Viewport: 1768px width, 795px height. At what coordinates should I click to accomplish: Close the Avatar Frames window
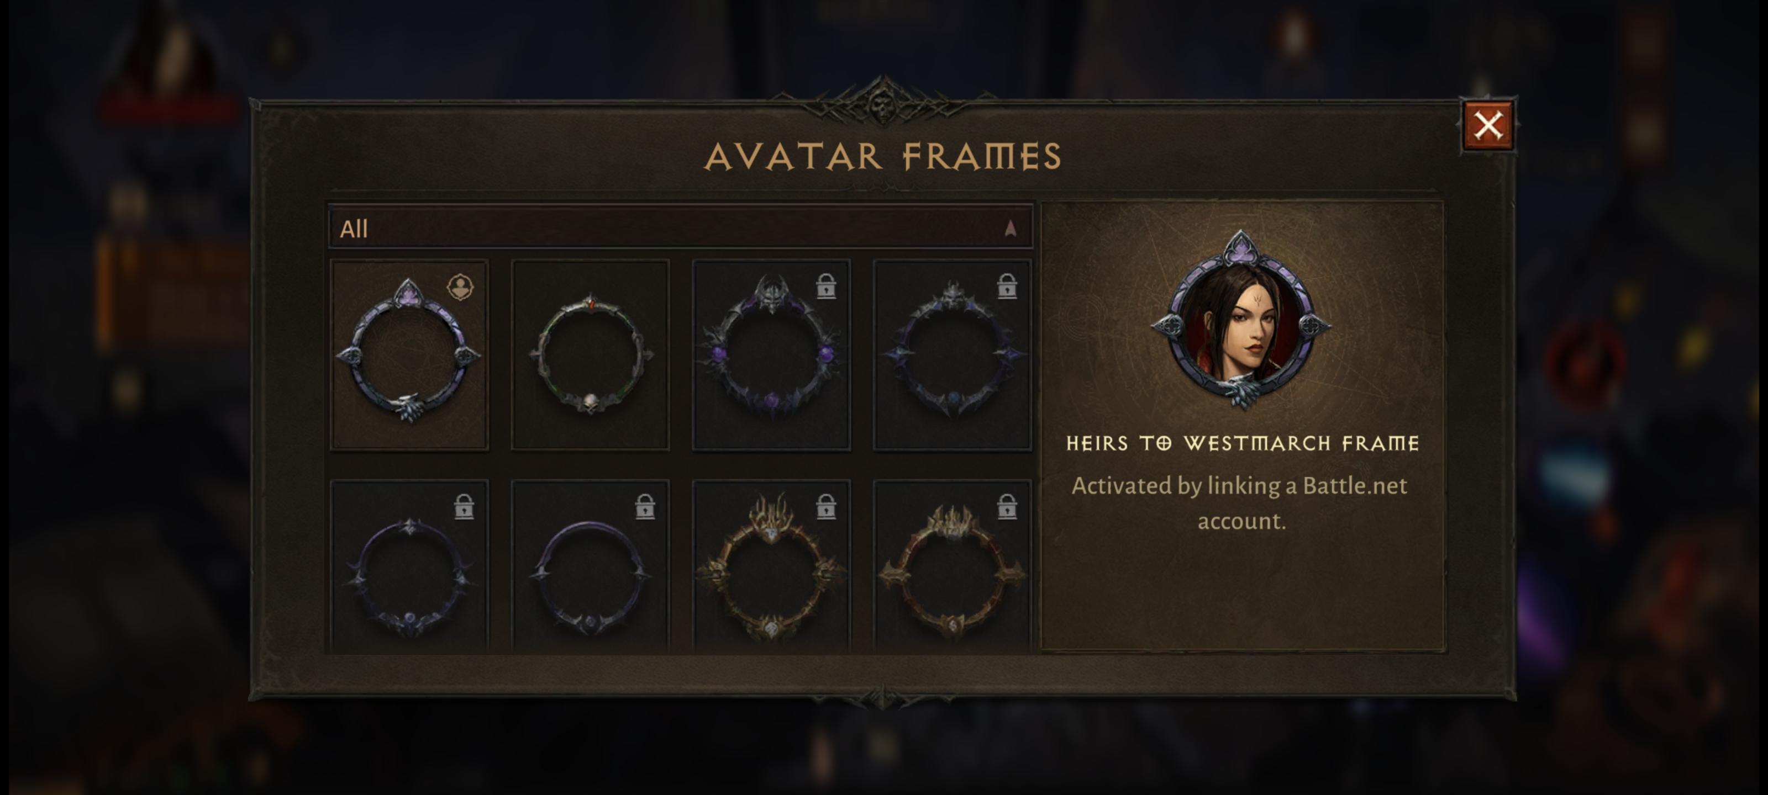(1487, 125)
